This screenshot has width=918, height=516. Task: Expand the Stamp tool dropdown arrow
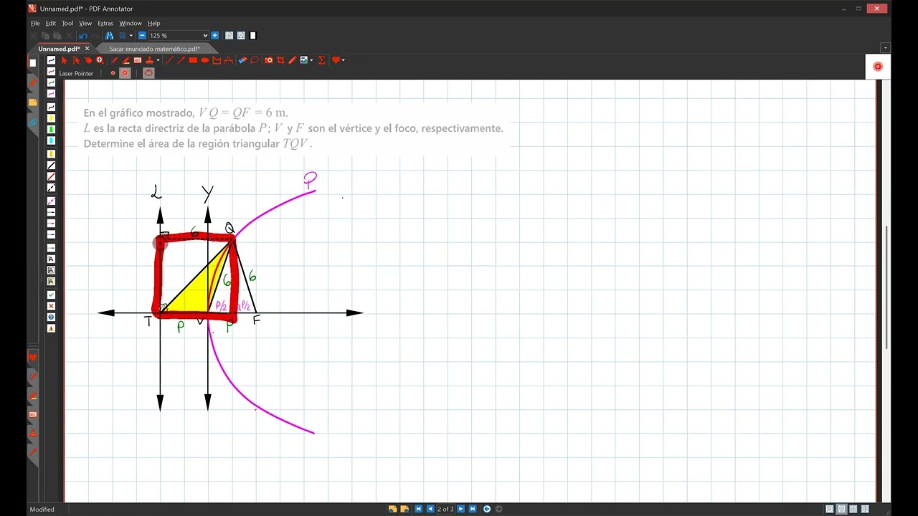pos(158,60)
